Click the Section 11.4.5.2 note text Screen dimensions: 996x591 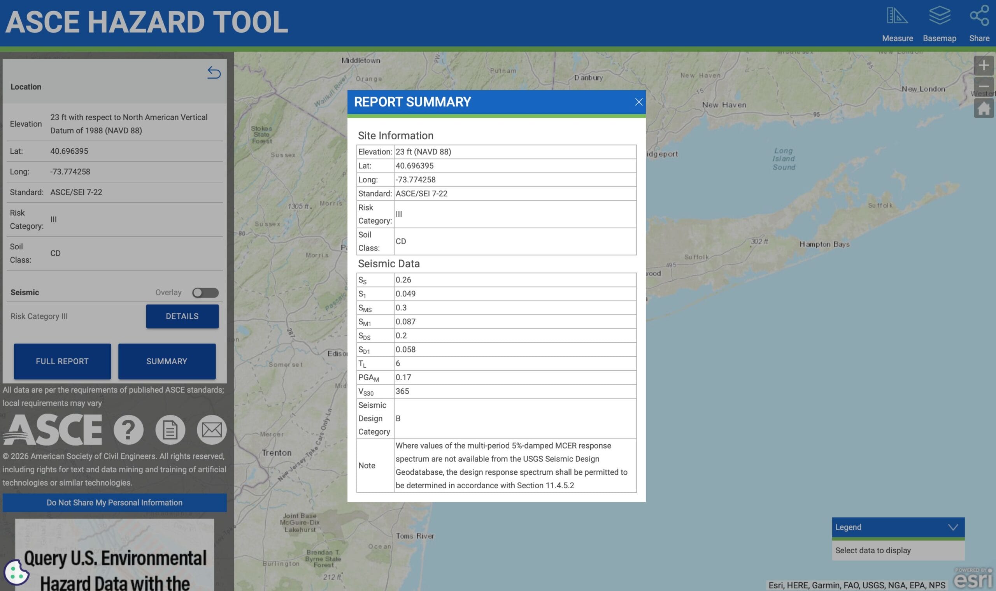545,485
